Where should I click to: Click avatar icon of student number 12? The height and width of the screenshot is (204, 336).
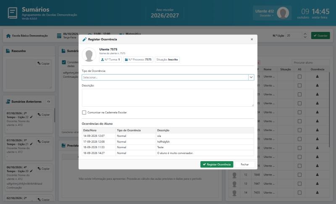coord(234,175)
